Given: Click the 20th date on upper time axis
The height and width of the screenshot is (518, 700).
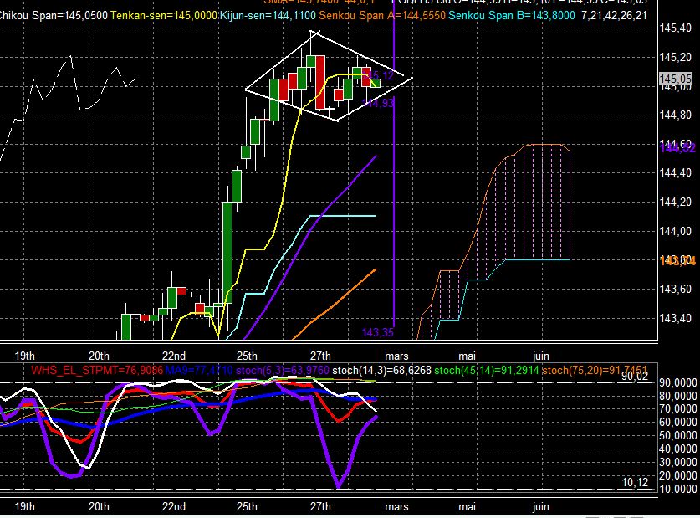Looking at the screenshot, I should coord(99,356).
